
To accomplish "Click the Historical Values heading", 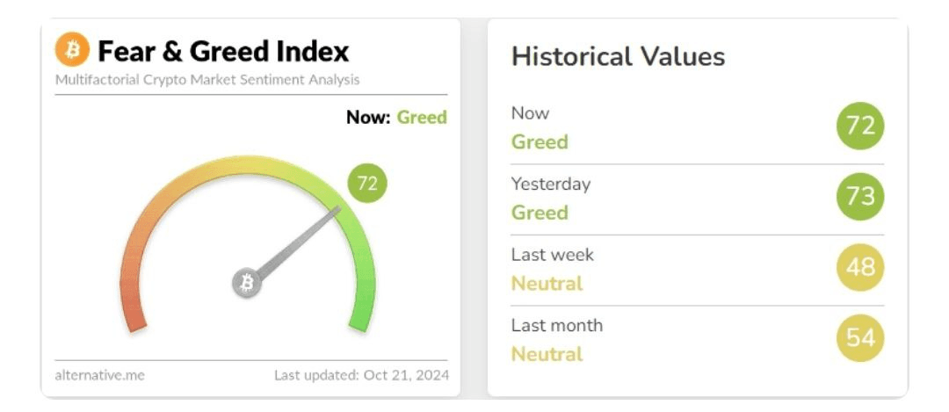I will pyautogui.click(x=618, y=57).
